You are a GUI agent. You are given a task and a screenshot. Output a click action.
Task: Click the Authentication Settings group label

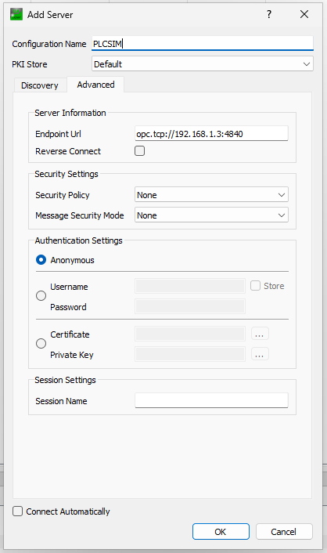click(78, 240)
